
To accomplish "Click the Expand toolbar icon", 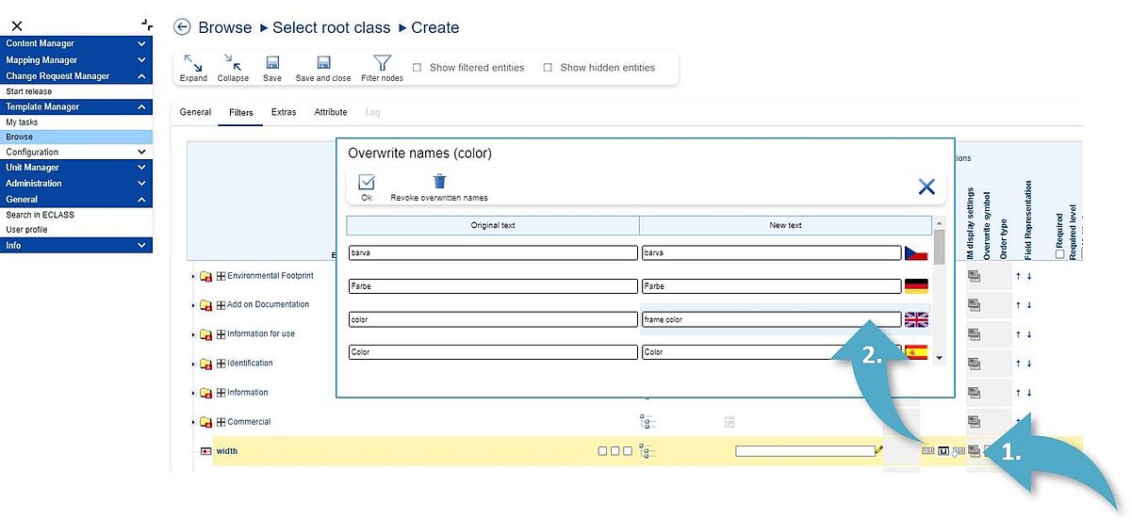I will tap(193, 63).
